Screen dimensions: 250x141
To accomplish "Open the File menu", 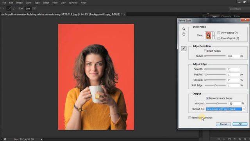I will coord(4,3).
